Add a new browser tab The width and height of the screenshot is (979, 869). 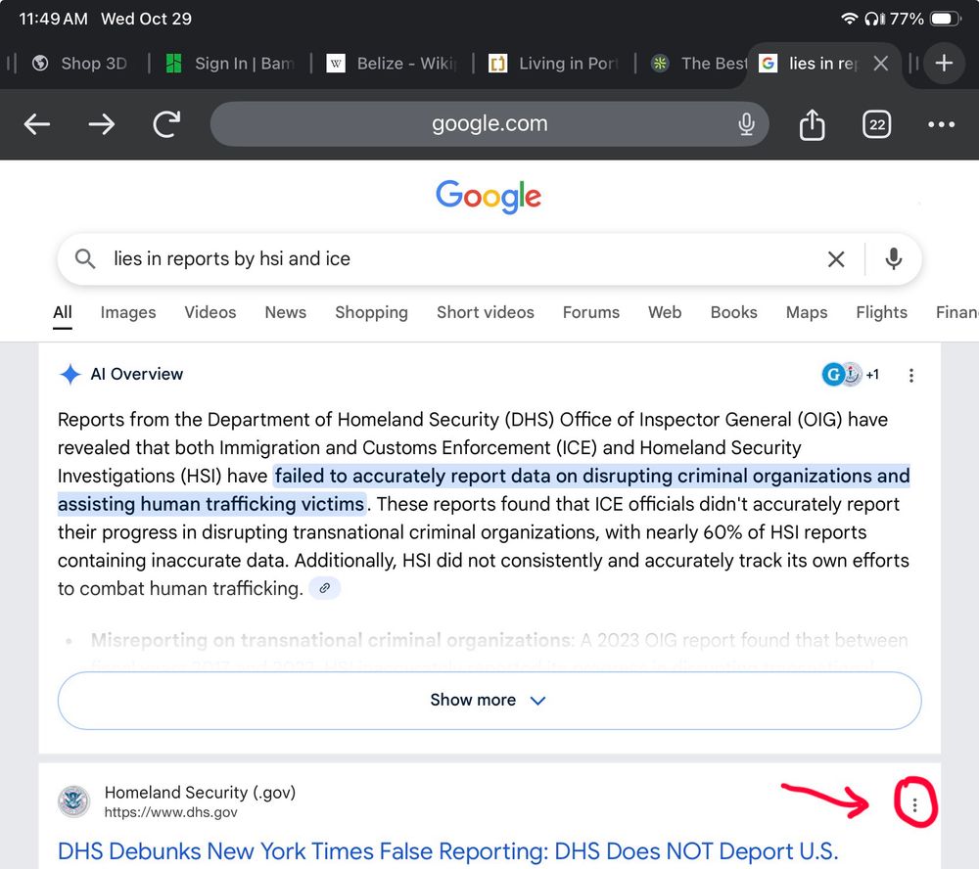point(944,63)
